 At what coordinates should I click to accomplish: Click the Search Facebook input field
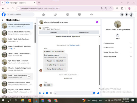point(21,15)
